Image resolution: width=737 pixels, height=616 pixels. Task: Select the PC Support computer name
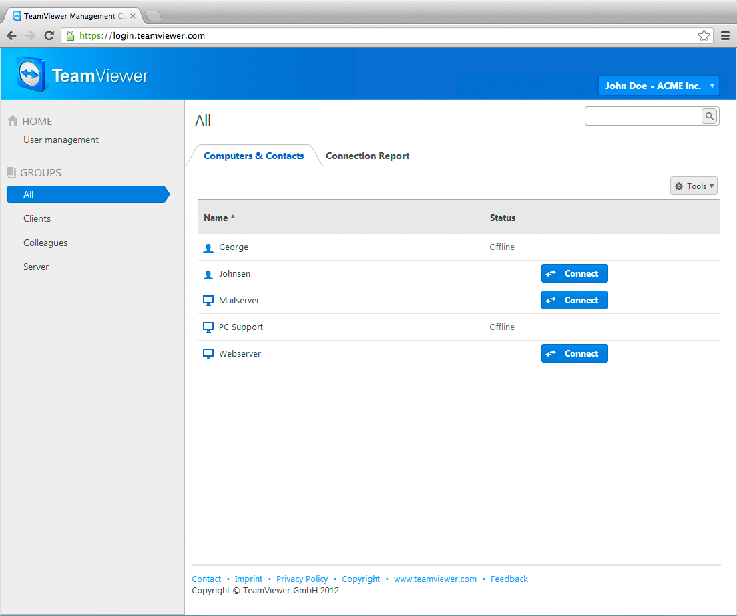coord(241,327)
